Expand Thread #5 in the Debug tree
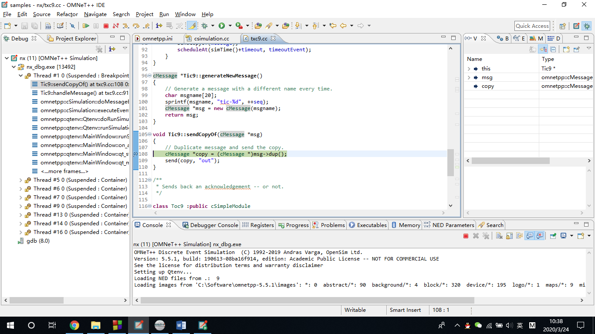This screenshot has height=334, width=595. [21, 180]
